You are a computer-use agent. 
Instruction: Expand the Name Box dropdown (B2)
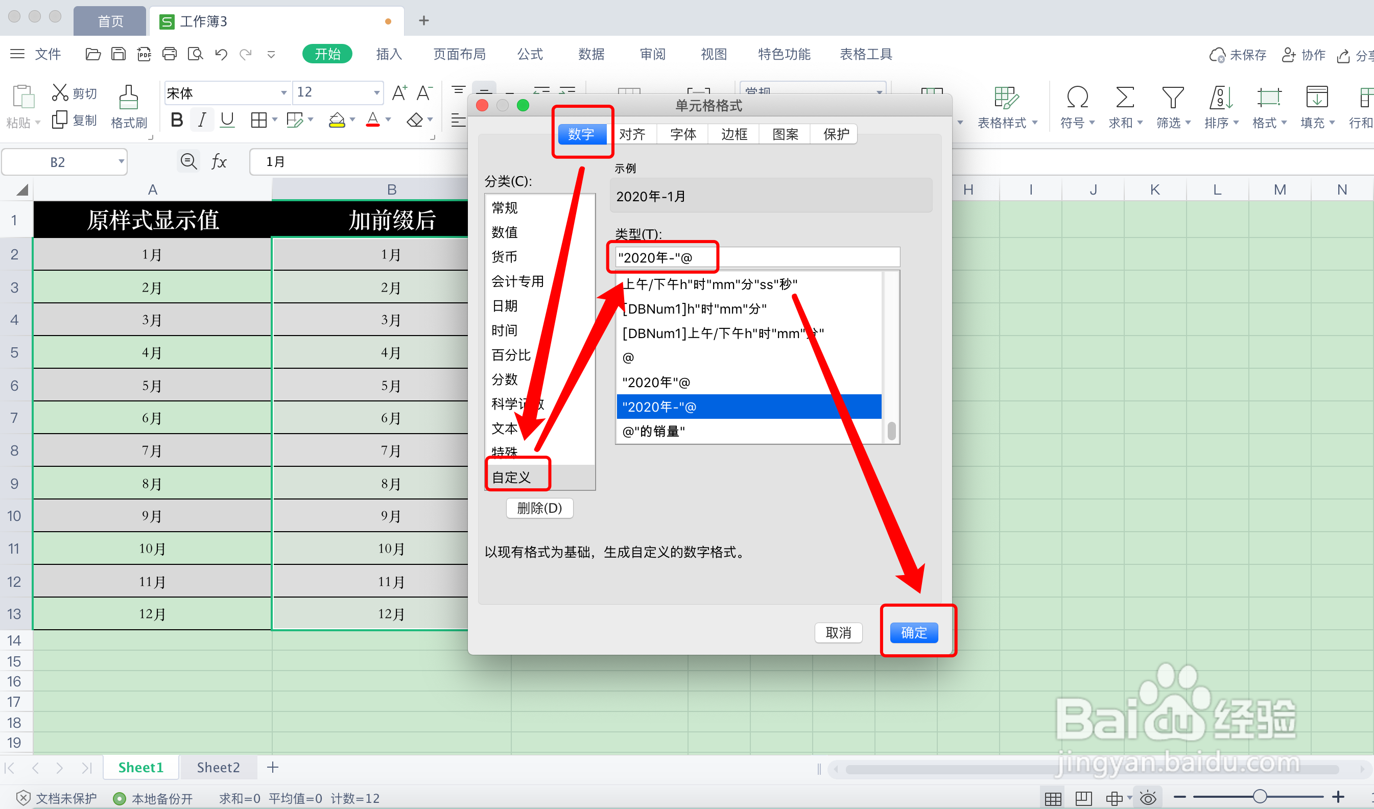tap(121, 161)
